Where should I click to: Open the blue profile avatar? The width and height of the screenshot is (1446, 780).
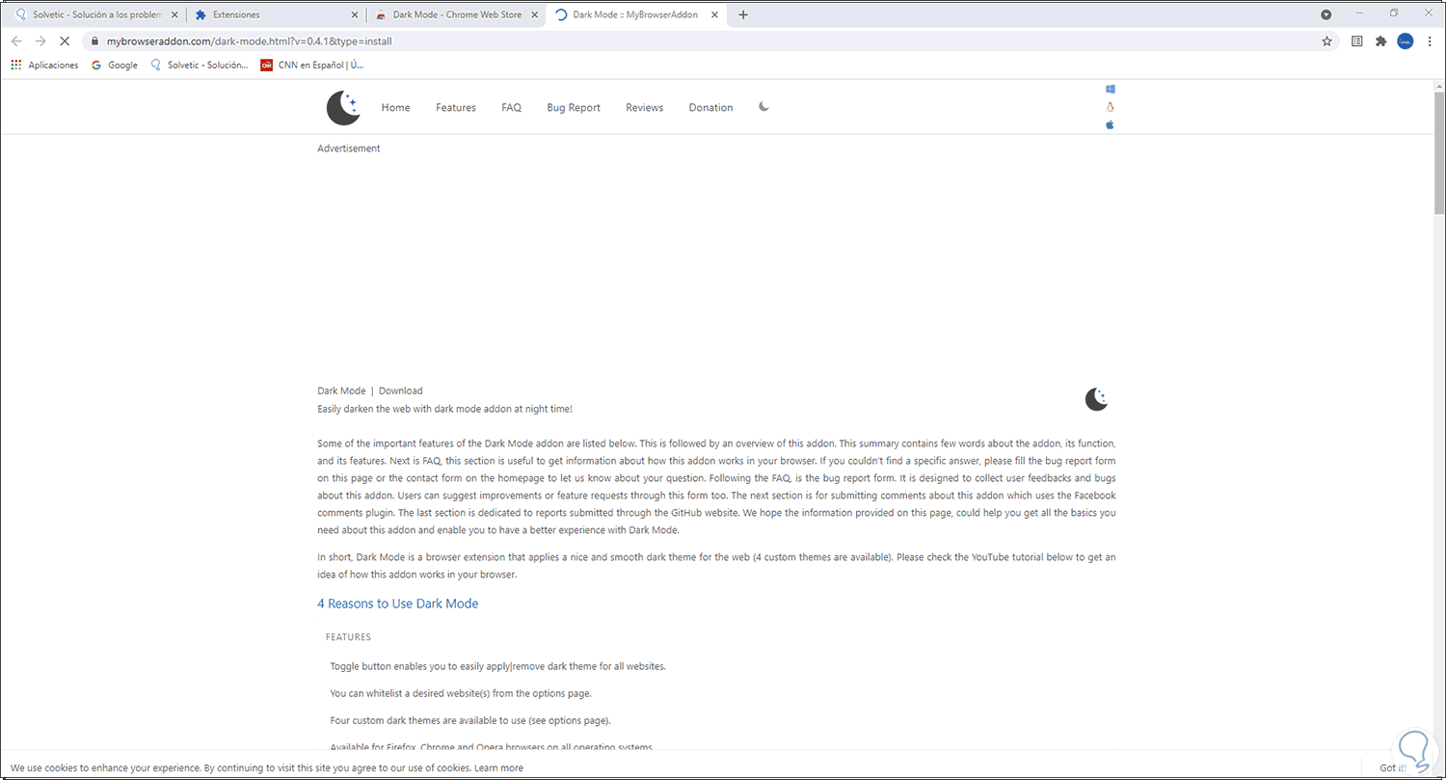(x=1405, y=41)
